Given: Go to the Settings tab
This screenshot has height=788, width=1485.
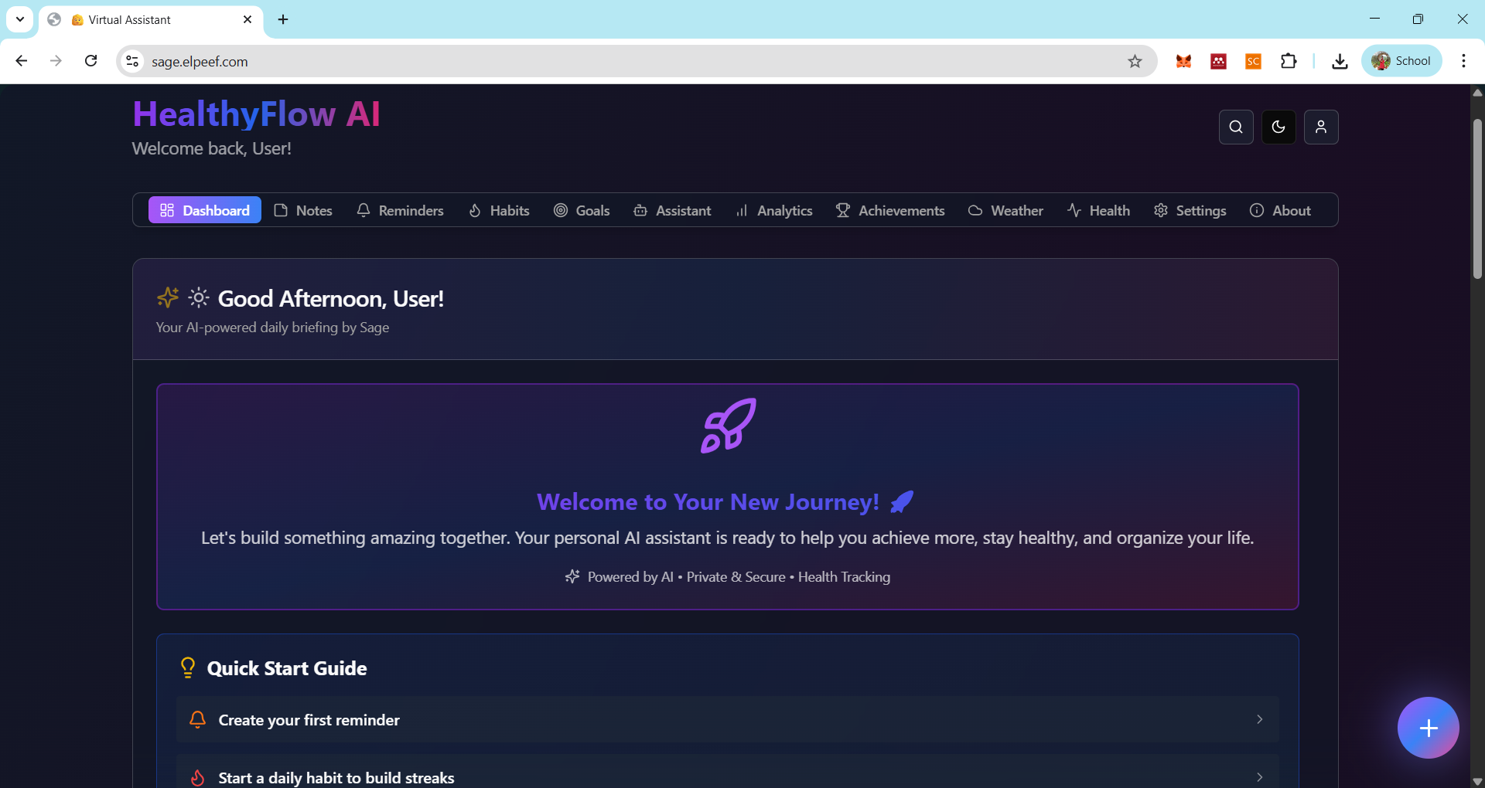Looking at the screenshot, I should (1190, 210).
